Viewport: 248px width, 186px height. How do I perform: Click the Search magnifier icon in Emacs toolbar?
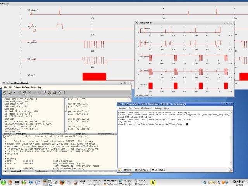50,93
